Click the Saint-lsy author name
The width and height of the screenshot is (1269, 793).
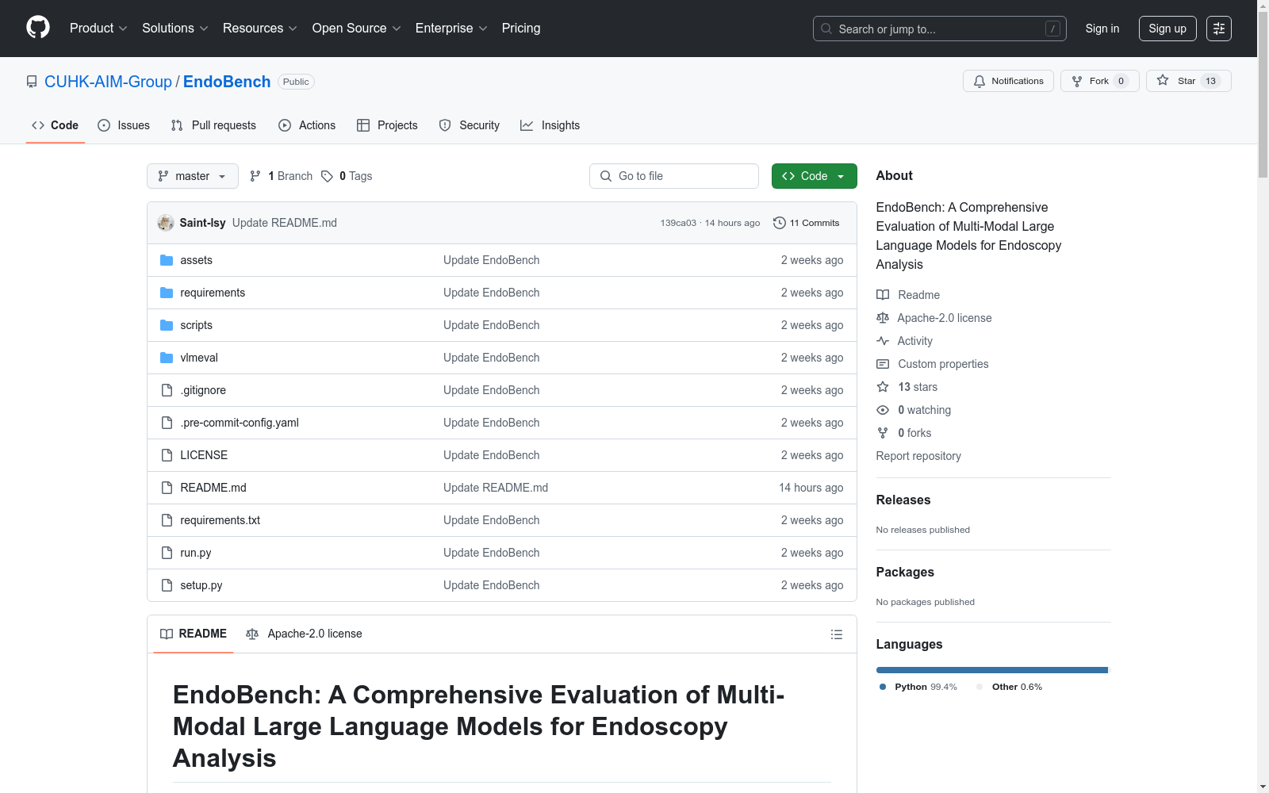202,223
